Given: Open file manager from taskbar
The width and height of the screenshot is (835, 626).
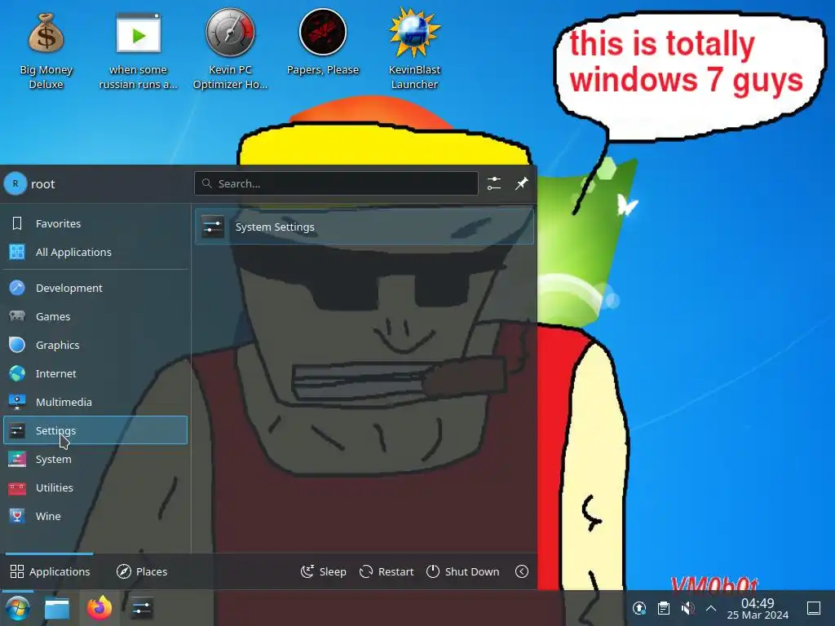Looking at the screenshot, I should click(x=57, y=608).
